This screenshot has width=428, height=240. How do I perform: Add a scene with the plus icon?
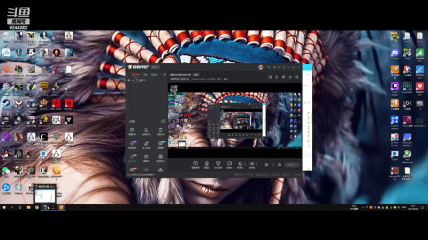165,75
